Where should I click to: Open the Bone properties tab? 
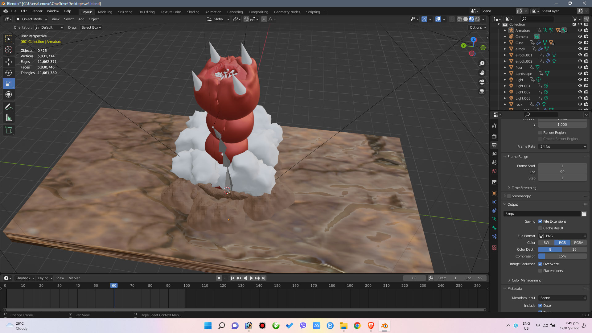point(494,228)
